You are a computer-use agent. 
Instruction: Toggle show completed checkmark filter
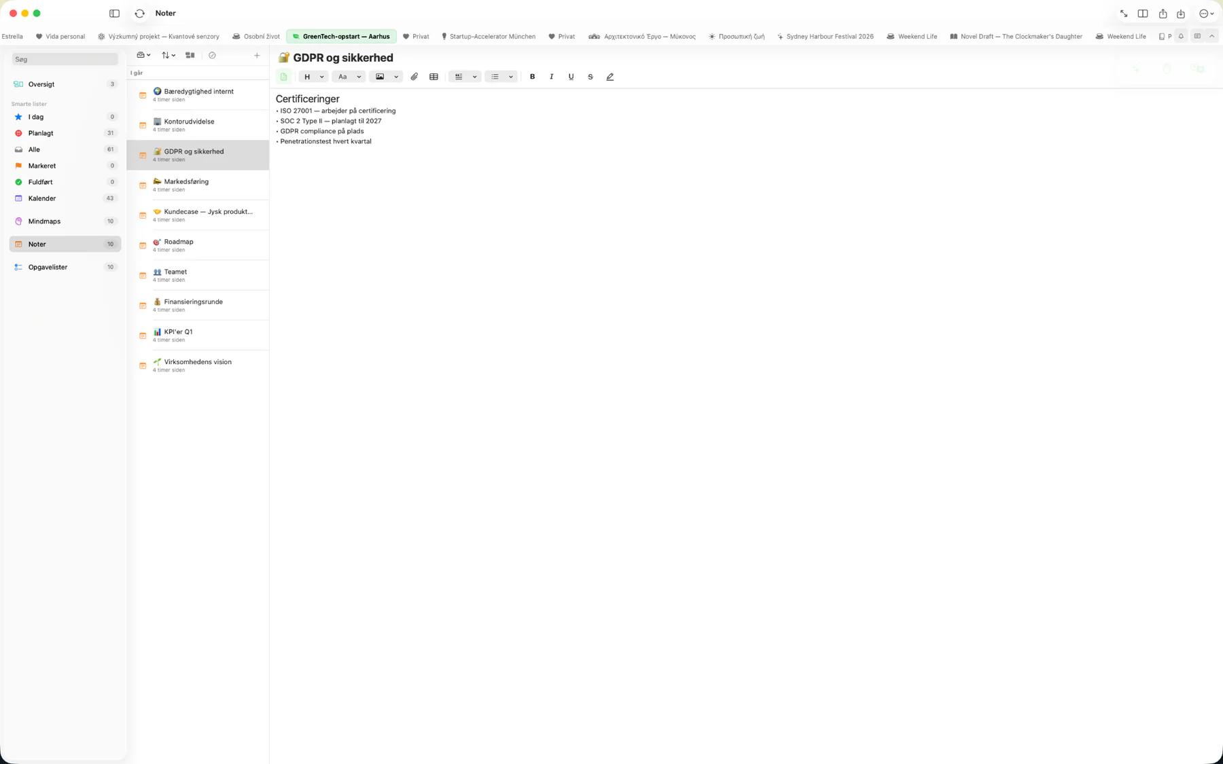(x=212, y=56)
